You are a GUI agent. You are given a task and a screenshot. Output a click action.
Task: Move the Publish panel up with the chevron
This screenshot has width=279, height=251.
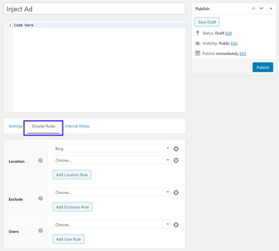tap(253, 8)
